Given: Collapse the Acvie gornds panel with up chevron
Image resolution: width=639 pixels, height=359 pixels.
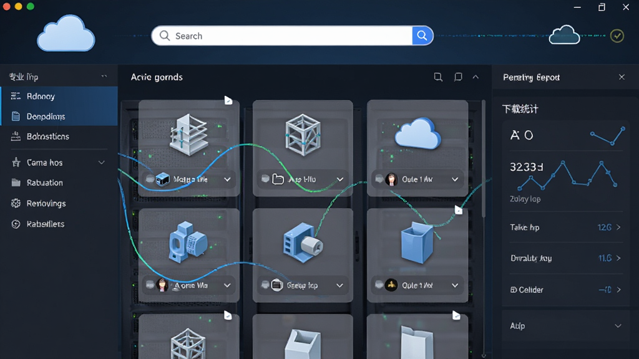Looking at the screenshot, I should point(476,77).
